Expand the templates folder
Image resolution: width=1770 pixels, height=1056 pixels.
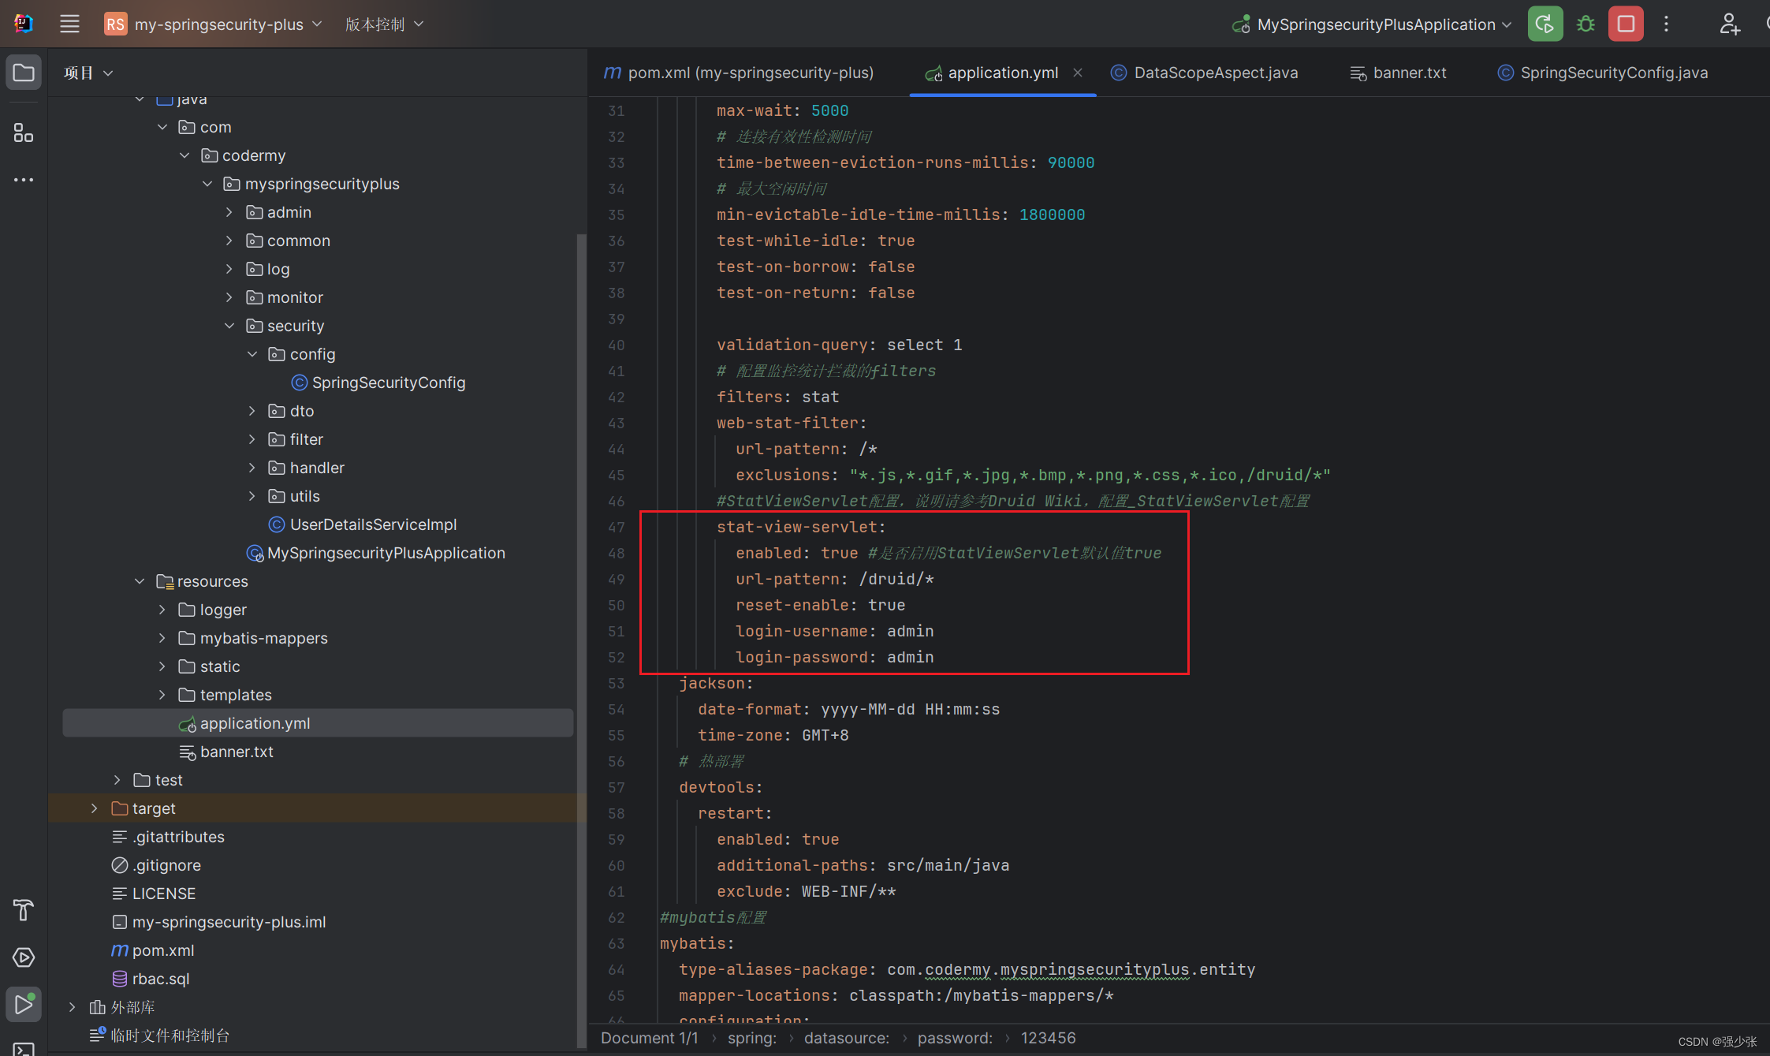[162, 695]
